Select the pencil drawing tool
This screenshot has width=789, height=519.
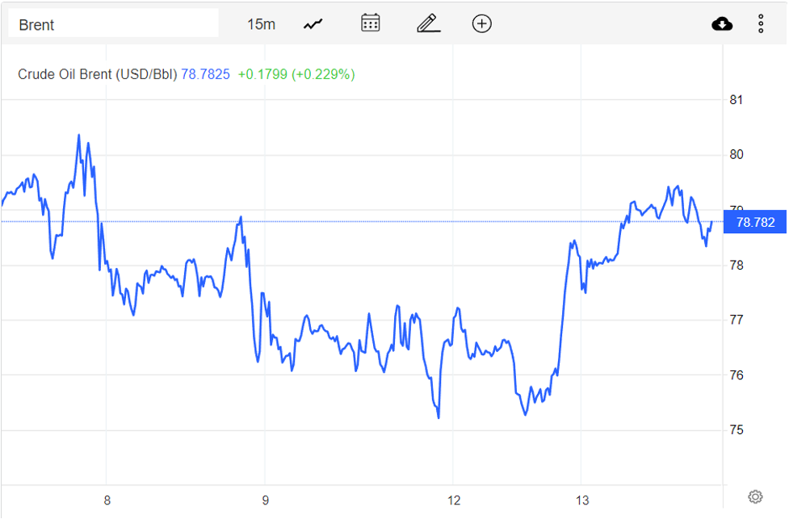[428, 23]
